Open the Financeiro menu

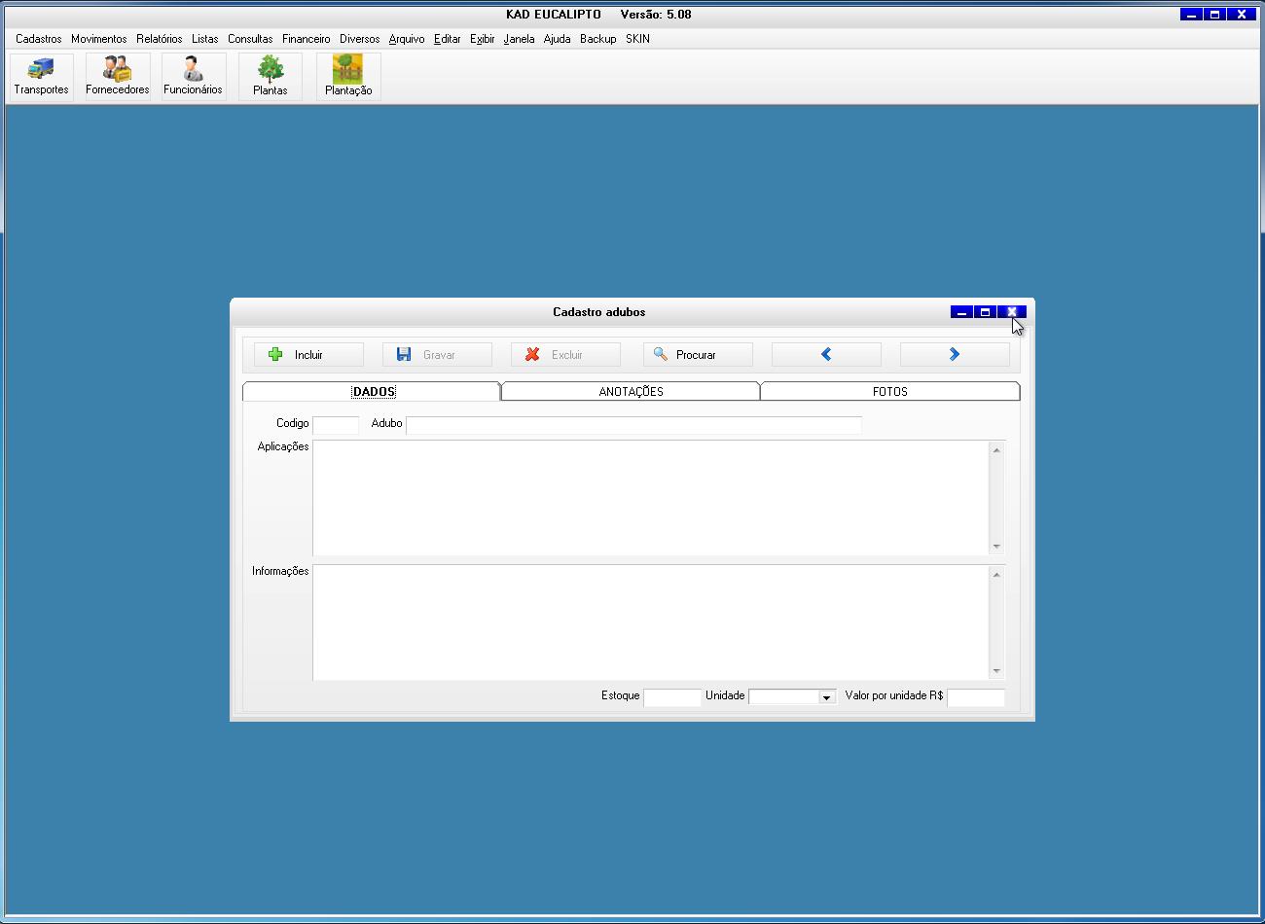click(x=306, y=39)
